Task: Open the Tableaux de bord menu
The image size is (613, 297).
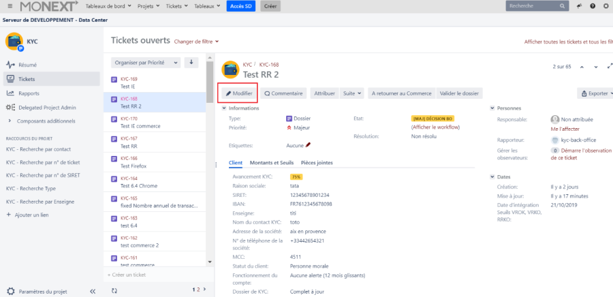Action: (x=108, y=6)
